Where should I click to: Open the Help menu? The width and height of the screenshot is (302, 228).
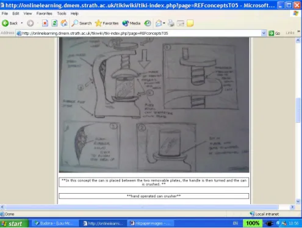click(x=74, y=13)
